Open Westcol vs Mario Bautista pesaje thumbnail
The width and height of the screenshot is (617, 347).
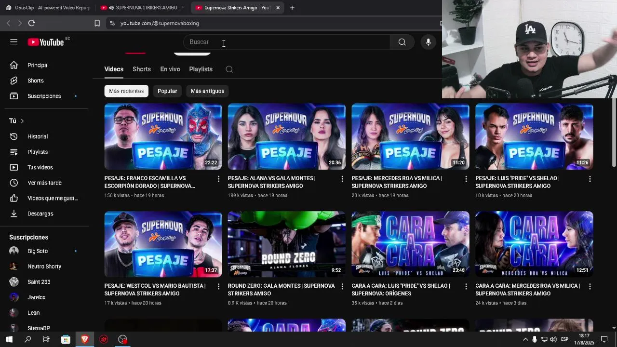(x=163, y=244)
